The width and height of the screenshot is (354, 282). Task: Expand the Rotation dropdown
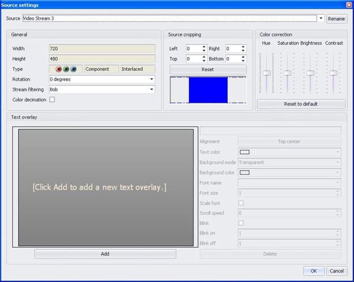152,79
